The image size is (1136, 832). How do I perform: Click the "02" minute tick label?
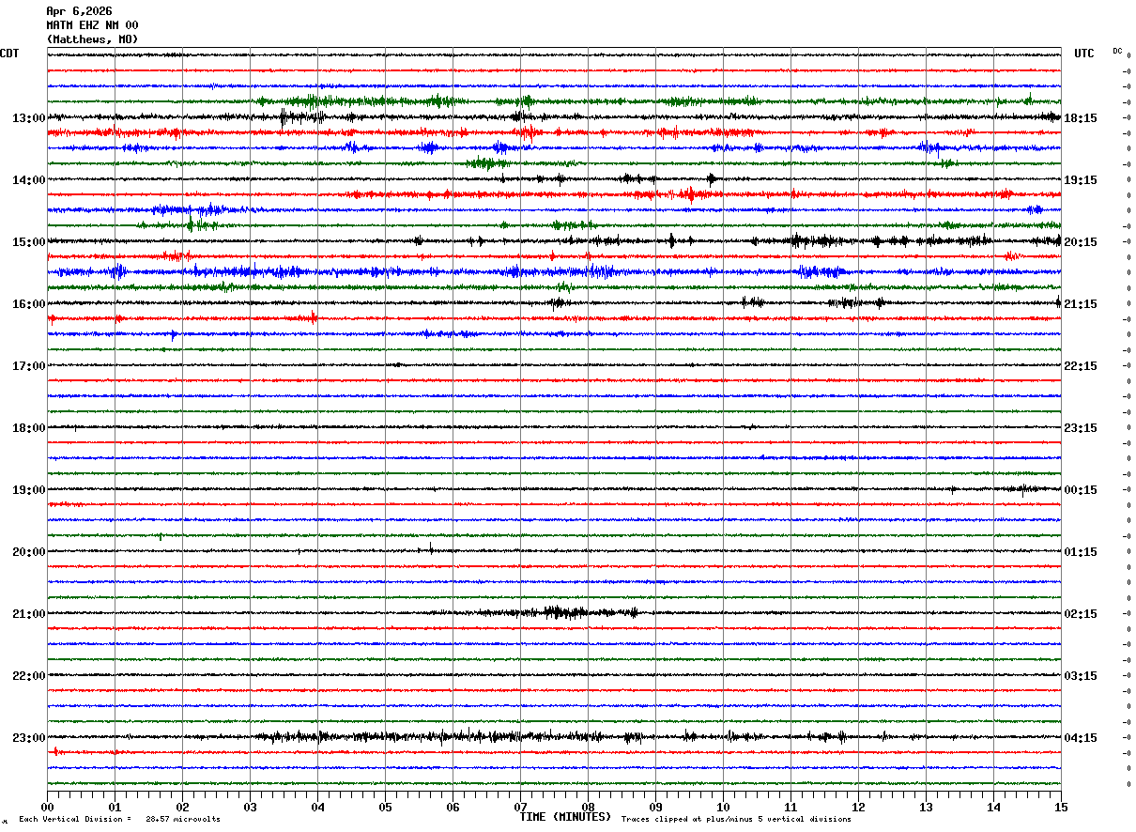point(182,807)
